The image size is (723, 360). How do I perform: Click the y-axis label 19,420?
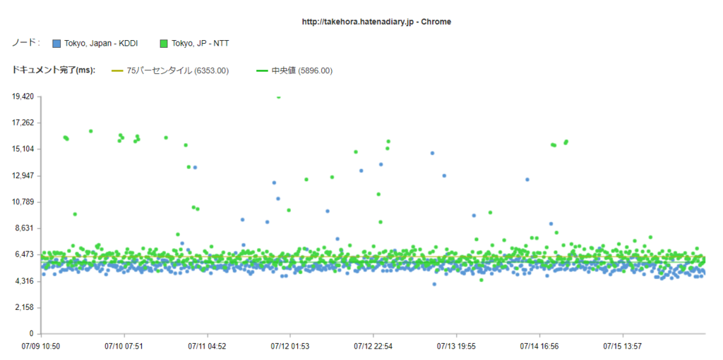[x=24, y=97]
